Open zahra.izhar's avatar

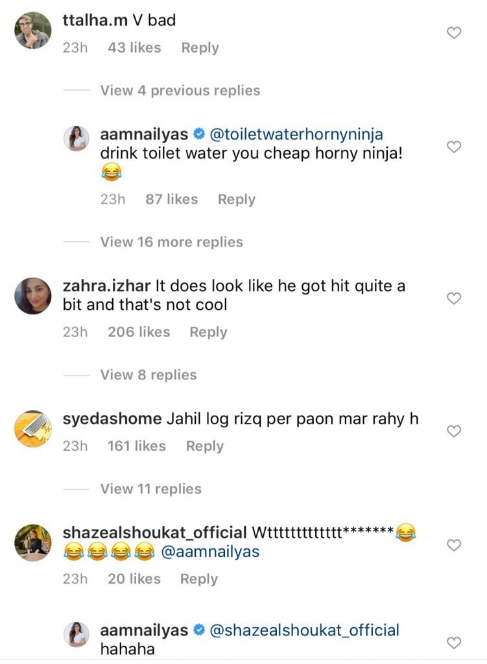[33, 295]
